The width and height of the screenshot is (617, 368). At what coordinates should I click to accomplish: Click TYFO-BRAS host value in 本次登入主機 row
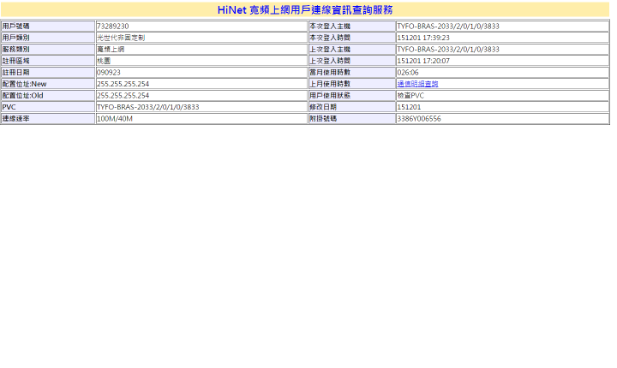pos(448,26)
